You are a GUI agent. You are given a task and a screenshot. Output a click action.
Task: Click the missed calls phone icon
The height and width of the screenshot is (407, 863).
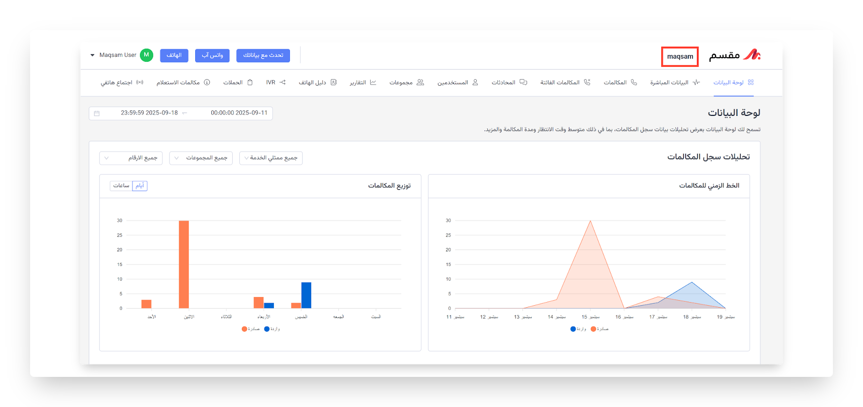587,82
